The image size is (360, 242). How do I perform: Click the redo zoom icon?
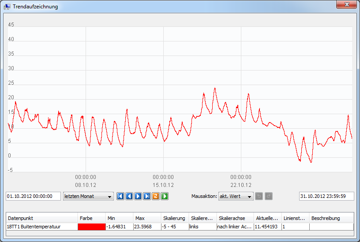[x=269, y=196]
